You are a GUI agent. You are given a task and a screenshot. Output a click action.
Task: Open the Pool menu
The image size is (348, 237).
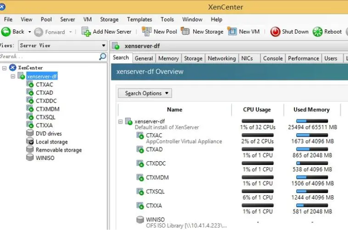click(x=46, y=19)
